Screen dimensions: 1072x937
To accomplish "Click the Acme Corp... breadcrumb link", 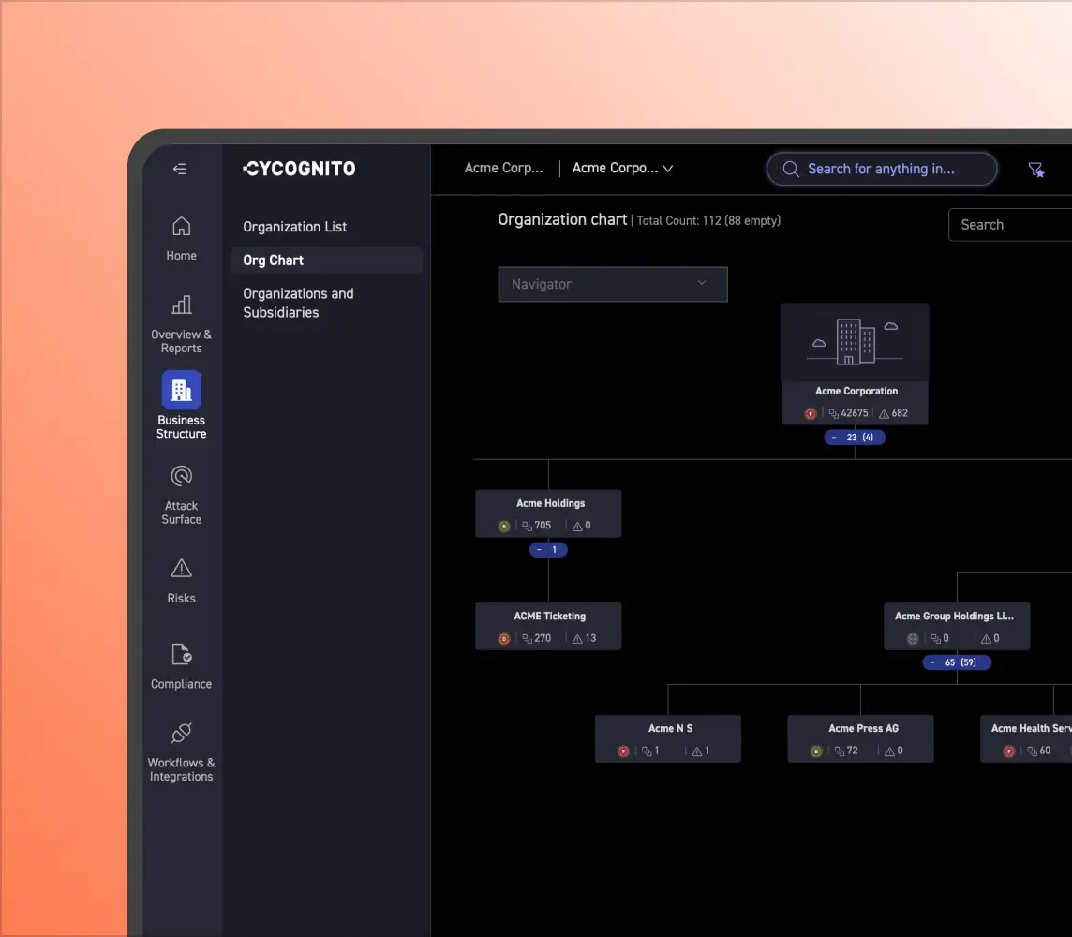I will (x=503, y=169).
